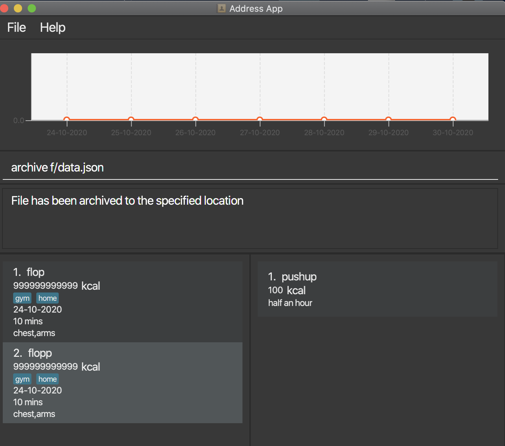Click the date 24-10-2020 under flop
Viewport: 505px width, 446px height.
[38, 309]
